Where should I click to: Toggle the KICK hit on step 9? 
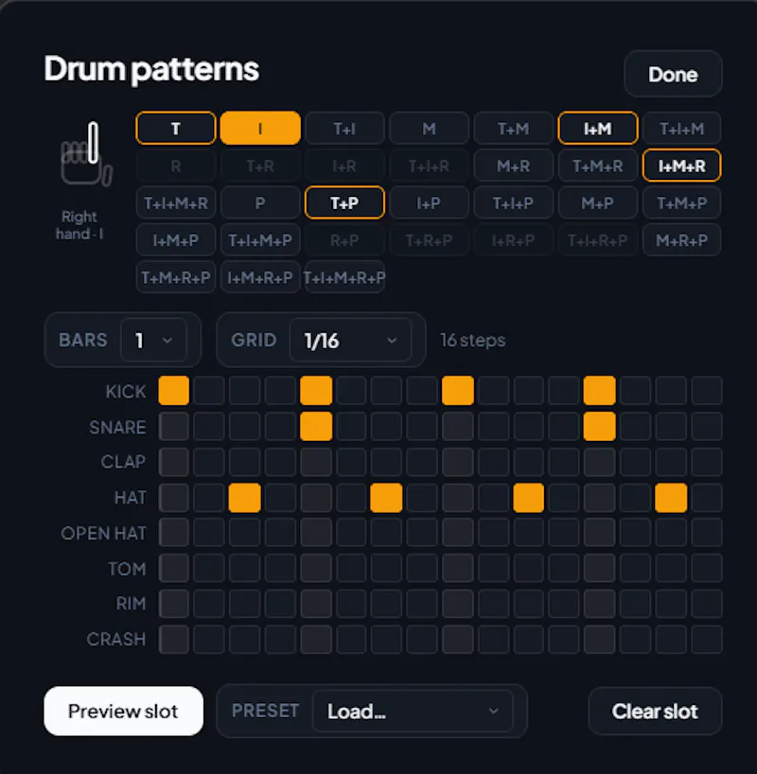(458, 391)
